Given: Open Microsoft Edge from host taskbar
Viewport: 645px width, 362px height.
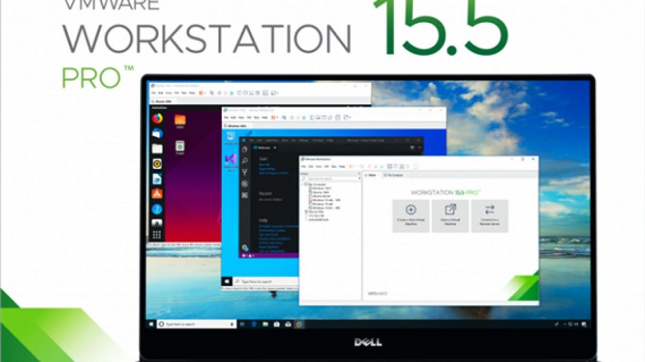Looking at the screenshot, I should tap(254, 325).
